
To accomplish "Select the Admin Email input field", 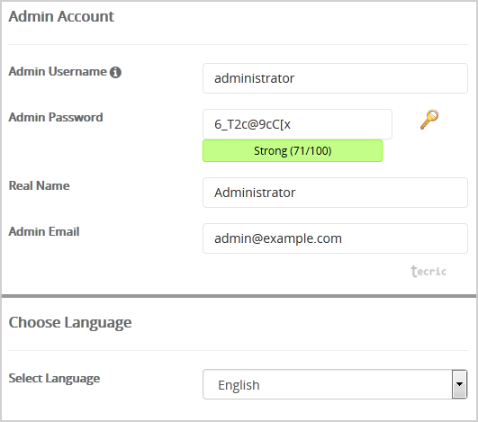I will click(x=335, y=238).
